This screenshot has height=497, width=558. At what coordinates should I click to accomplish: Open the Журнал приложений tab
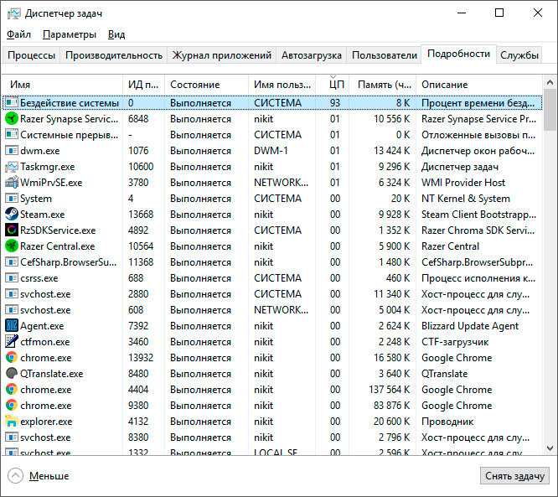(222, 55)
